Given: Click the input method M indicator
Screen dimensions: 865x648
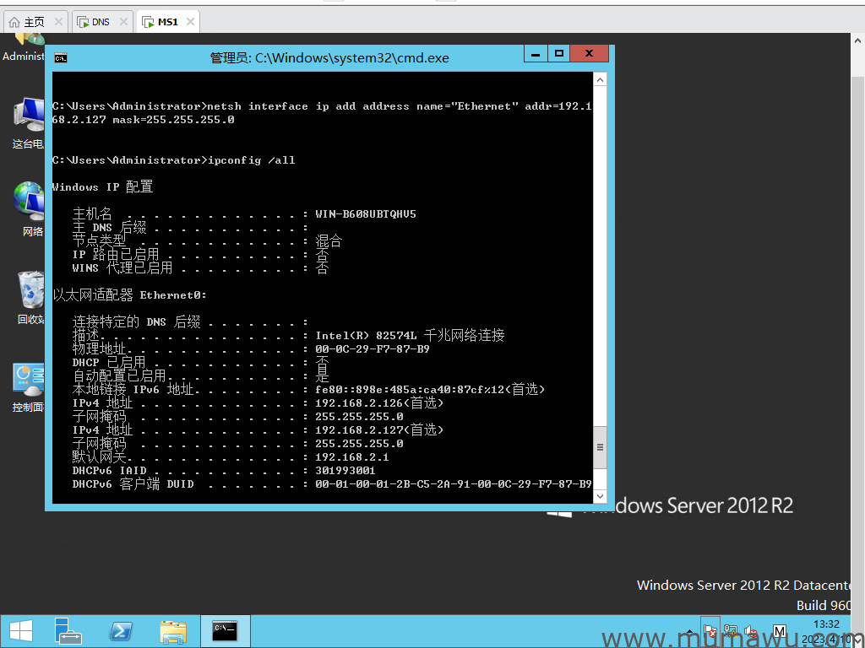Looking at the screenshot, I should point(780,631).
